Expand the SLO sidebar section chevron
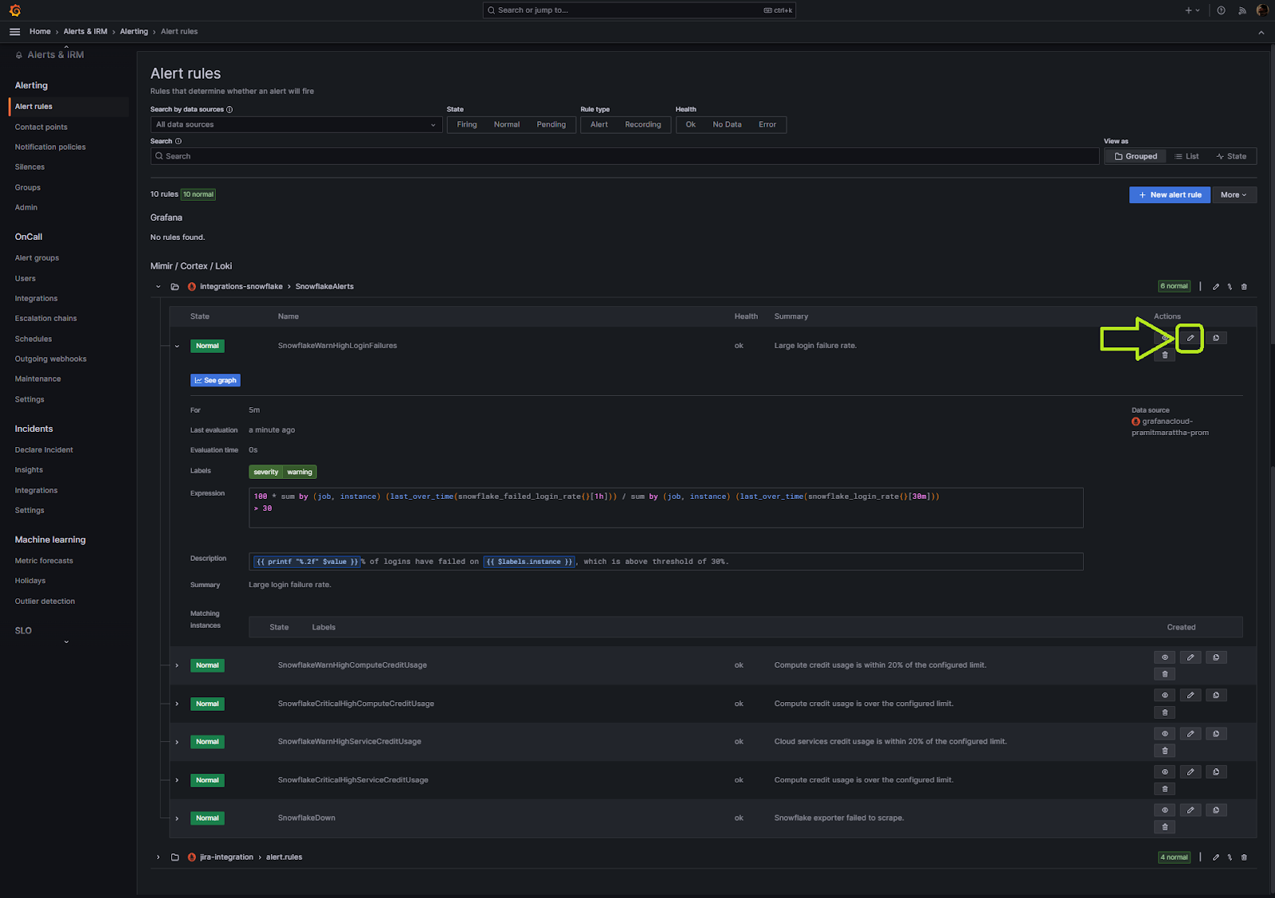This screenshot has height=898, width=1275. point(66,641)
